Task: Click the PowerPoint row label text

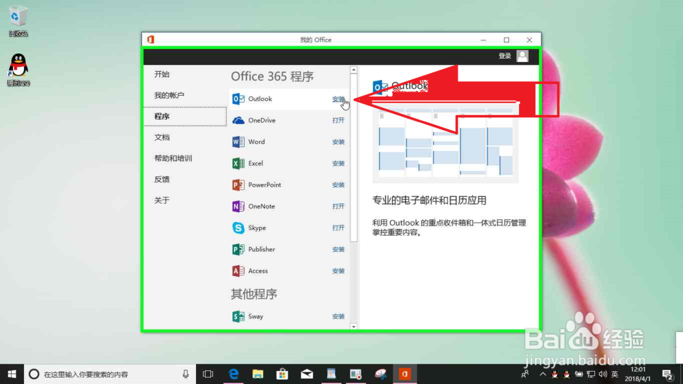Action: coord(264,184)
